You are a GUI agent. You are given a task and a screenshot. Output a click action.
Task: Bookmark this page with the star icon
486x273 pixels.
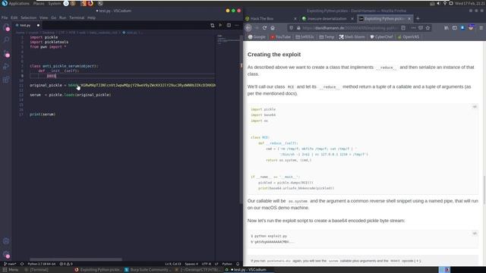(x=428, y=28)
